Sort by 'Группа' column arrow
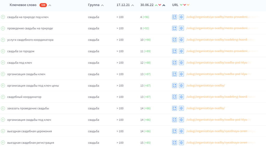 click(102, 5)
